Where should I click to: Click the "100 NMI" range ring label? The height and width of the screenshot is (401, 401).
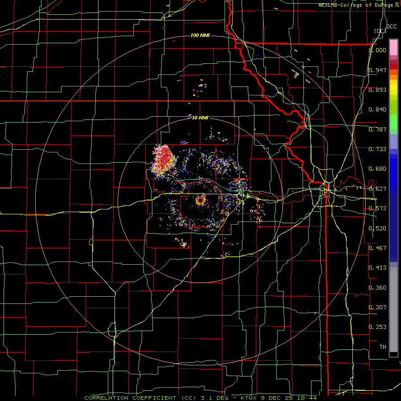click(200, 35)
